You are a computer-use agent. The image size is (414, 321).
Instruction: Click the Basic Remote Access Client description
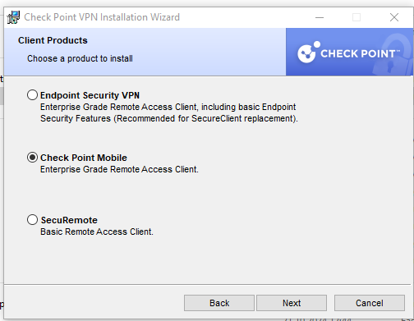[x=97, y=232]
